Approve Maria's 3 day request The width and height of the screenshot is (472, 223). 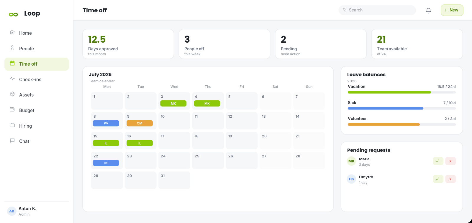tap(438, 161)
